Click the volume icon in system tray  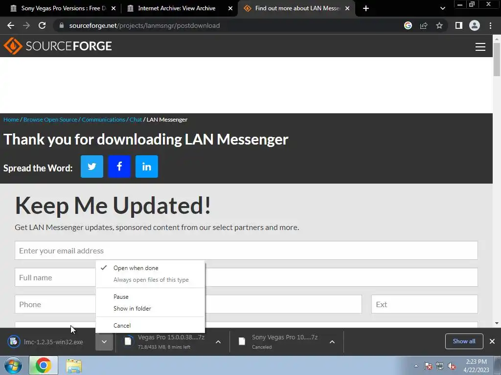[452, 366]
